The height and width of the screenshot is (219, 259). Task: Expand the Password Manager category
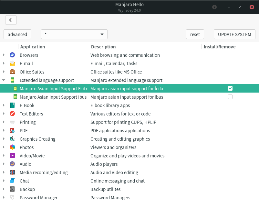pyautogui.click(x=4, y=197)
